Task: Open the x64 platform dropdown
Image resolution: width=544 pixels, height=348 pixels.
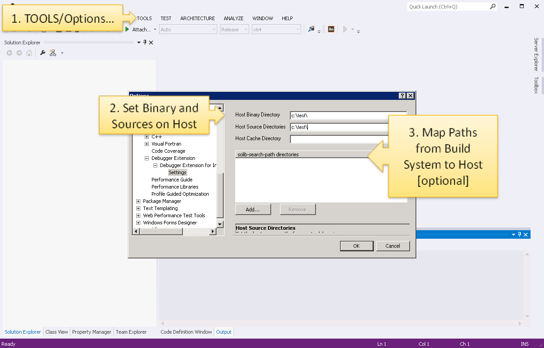Action: (276, 30)
